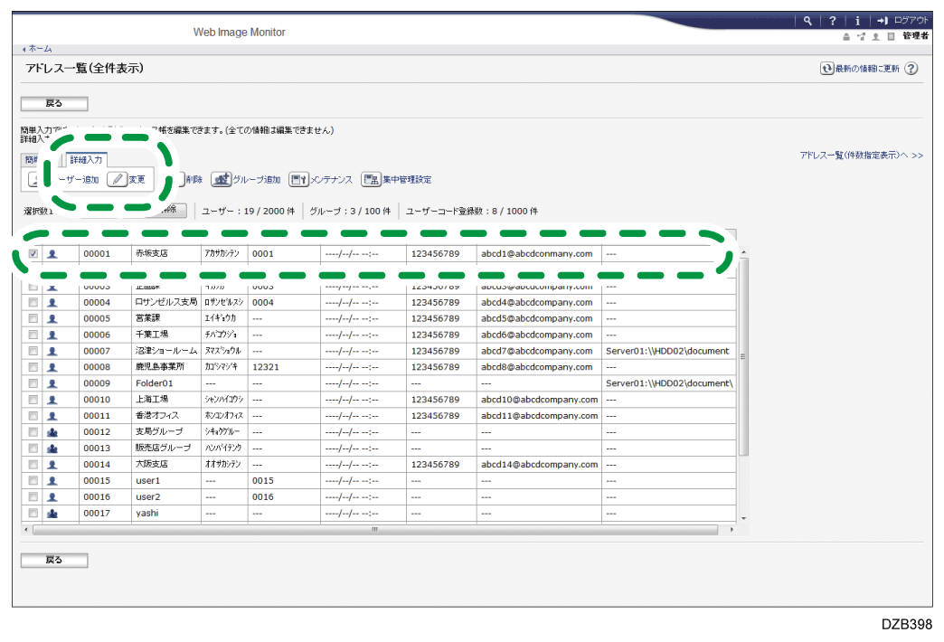This screenshot has height=642, width=944.
Task: Click the search magnifier icon in header
Action: [807, 21]
